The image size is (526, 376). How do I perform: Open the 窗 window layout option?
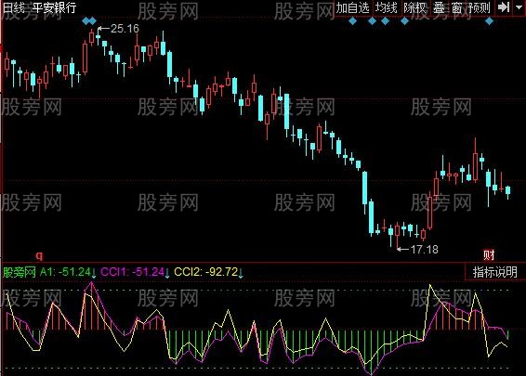(457, 7)
